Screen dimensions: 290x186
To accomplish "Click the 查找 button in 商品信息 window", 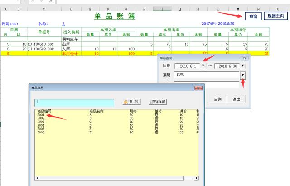I will 131,102.
